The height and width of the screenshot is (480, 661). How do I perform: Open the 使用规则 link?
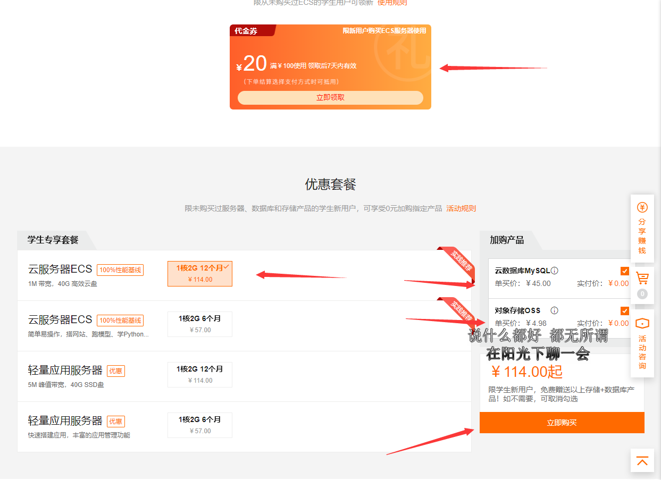(392, 3)
